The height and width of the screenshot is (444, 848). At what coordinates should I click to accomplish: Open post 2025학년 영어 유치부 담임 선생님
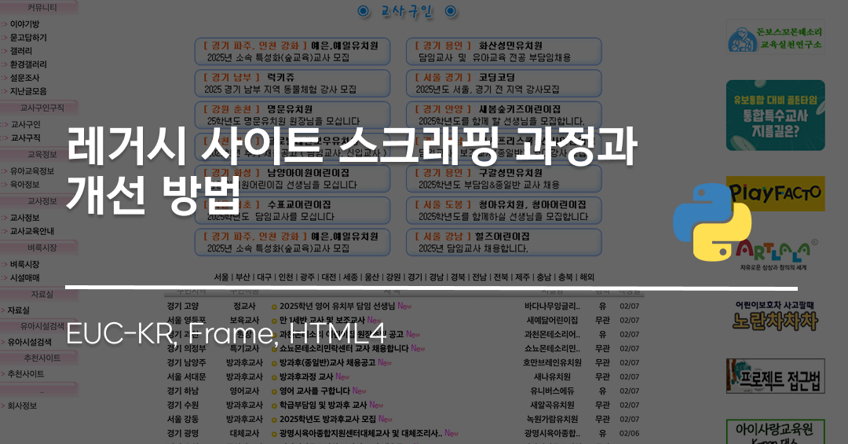coord(337,306)
